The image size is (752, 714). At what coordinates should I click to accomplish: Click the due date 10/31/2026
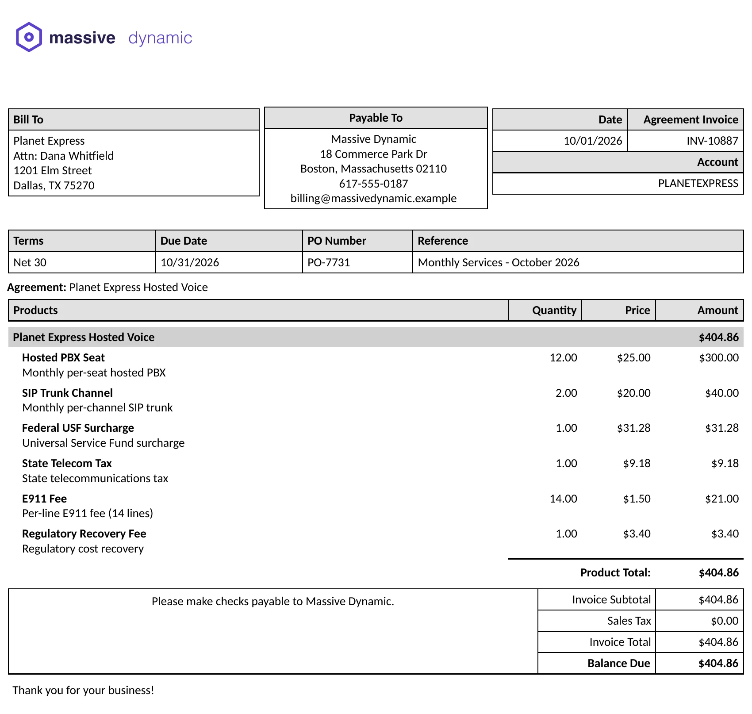click(190, 262)
